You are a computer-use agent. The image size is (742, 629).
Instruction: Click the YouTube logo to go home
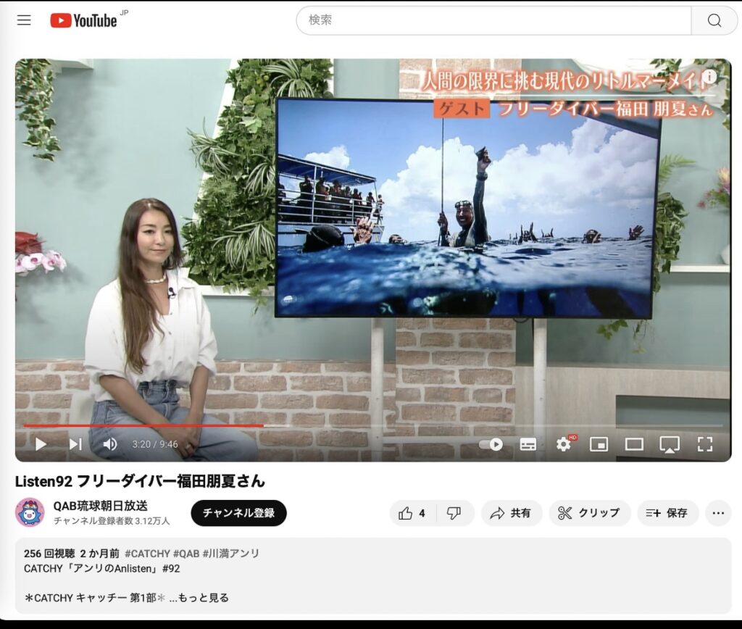(84, 20)
